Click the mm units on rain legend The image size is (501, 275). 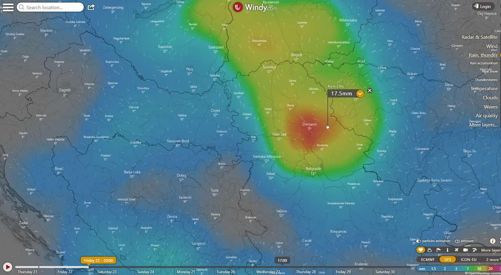coord(422,269)
